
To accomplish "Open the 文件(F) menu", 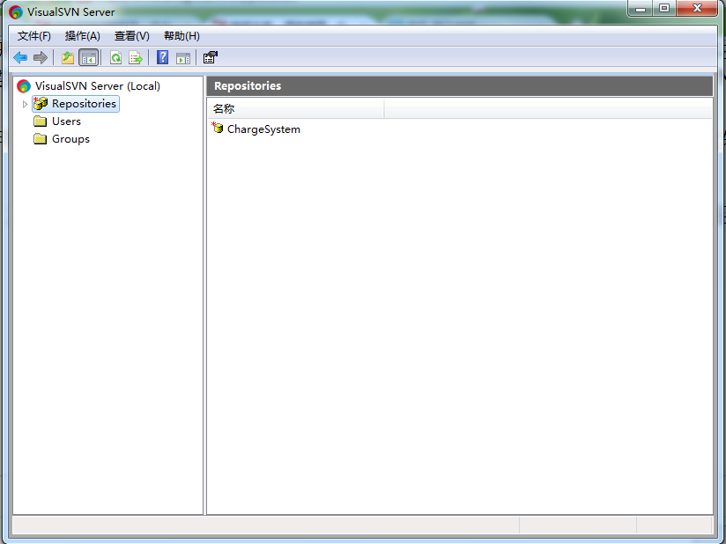I will (34, 36).
